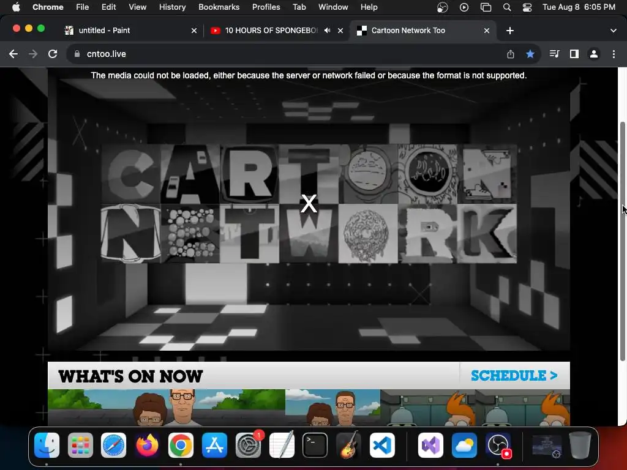Open Finder from the Dock

point(47,446)
